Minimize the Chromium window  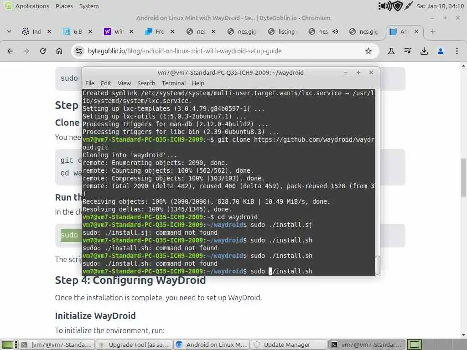(432, 18)
